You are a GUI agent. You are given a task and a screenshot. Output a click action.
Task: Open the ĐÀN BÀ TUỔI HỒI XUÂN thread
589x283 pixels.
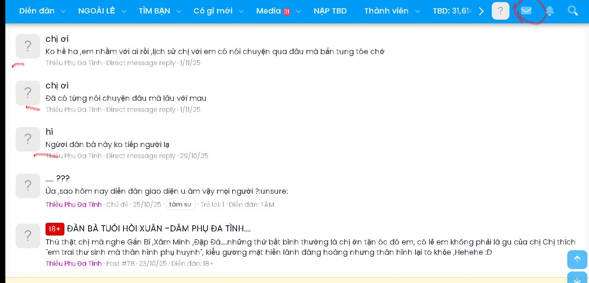[159, 229]
